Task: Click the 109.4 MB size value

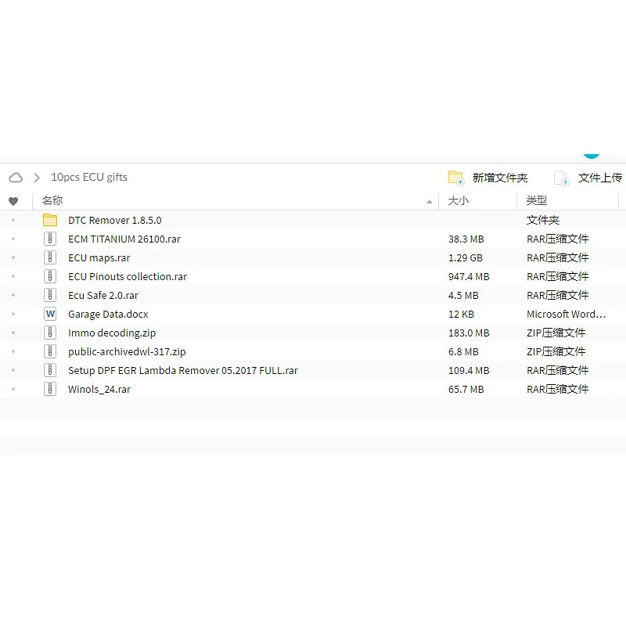Action: tap(469, 370)
